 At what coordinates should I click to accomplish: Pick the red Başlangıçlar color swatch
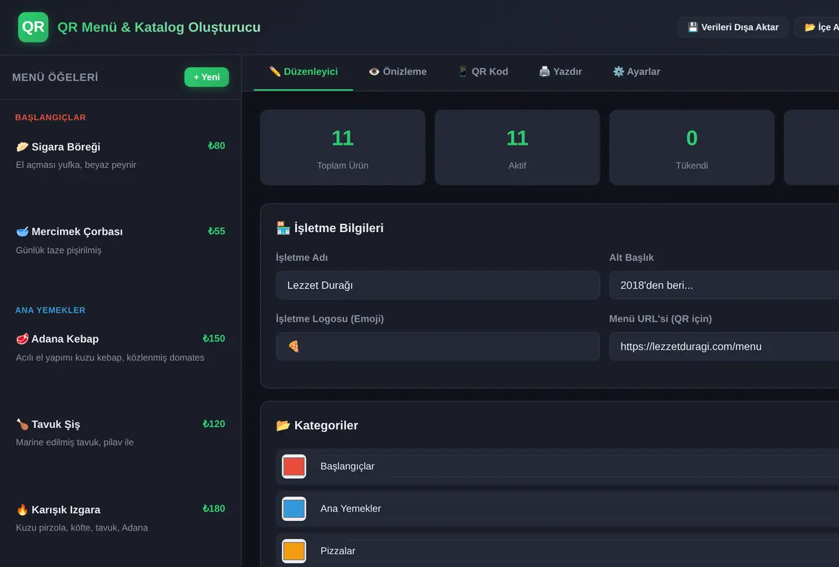(294, 466)
